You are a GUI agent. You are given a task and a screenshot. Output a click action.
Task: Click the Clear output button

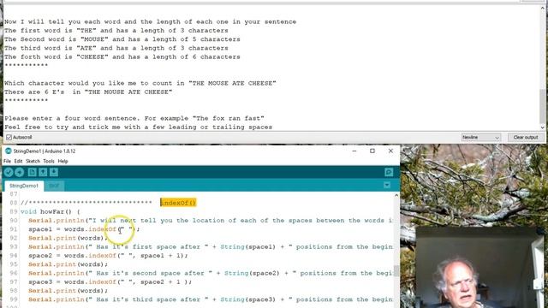[x=526, y=137]
